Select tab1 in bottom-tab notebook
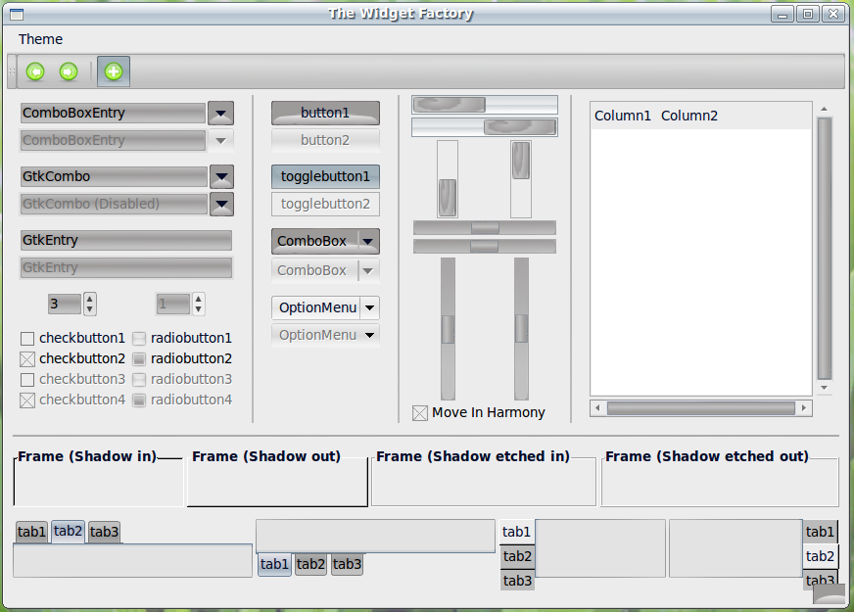 (274, 564)
